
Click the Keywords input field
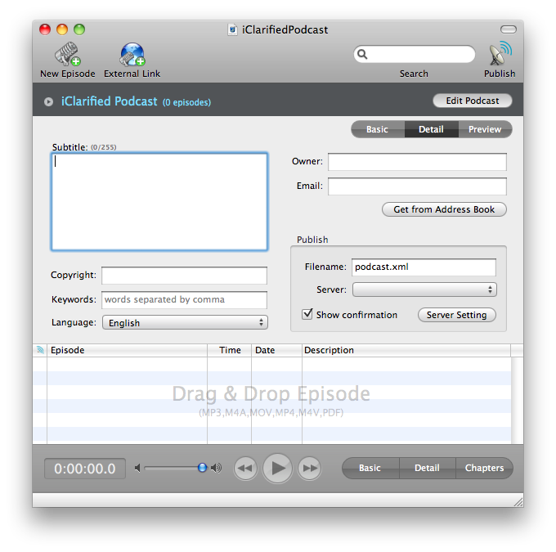point(184,300)
